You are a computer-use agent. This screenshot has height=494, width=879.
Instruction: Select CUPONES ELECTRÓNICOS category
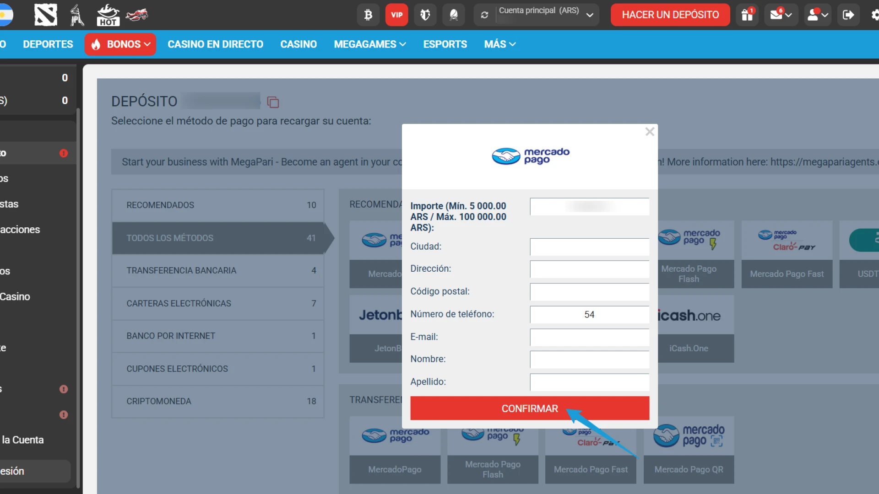218,369
